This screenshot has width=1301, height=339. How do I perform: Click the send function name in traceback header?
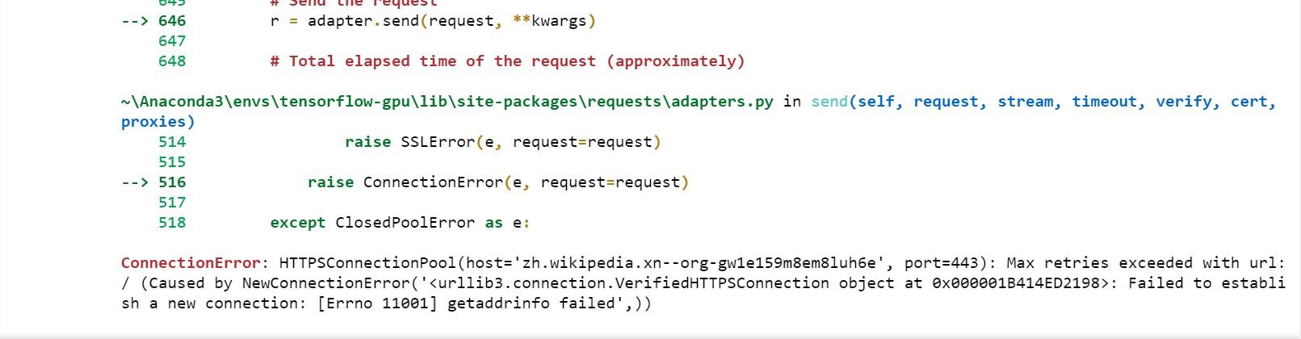coord(829,102)
